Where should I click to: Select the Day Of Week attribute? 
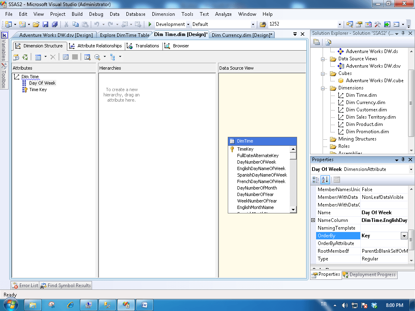(42, 83)
